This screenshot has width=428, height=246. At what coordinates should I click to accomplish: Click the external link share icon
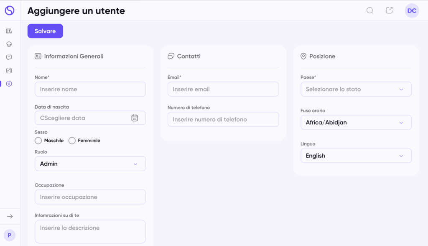[389, 10]
